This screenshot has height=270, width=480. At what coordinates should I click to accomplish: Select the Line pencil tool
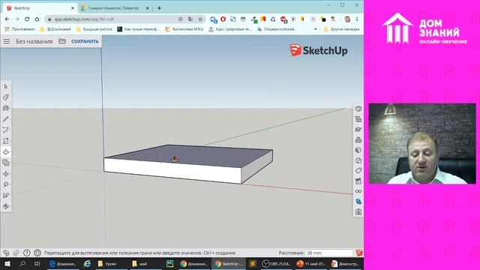point(6,119)
